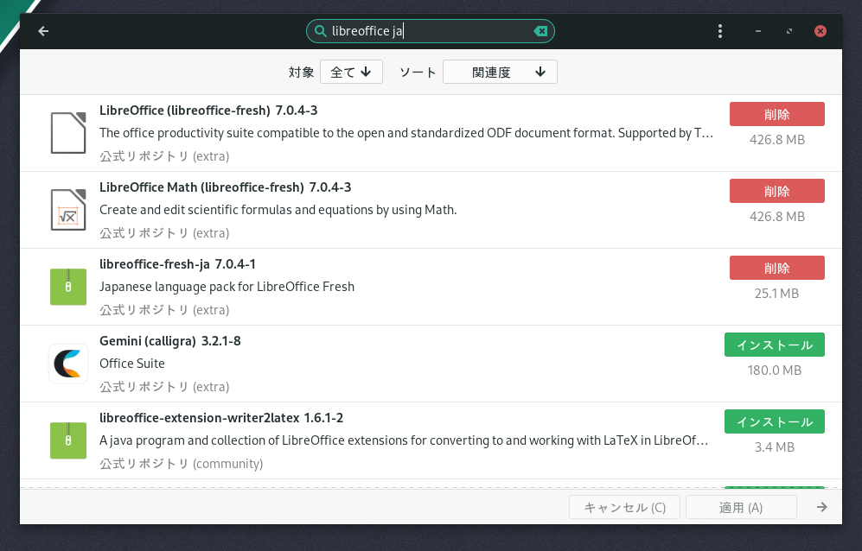This screenshot has width=862, height=551.
Task: Click the キャンセル (C) button
Action: point(624,507)
